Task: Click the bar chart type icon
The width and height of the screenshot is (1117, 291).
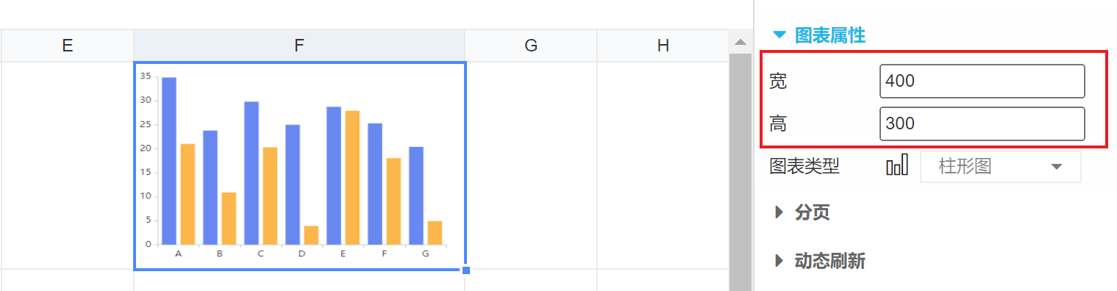Action: 897,165
